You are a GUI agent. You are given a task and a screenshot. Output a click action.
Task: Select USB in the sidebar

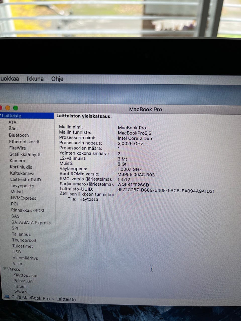(17, 252)
